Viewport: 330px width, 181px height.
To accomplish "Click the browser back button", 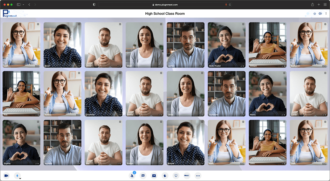I will click(29, 5).
